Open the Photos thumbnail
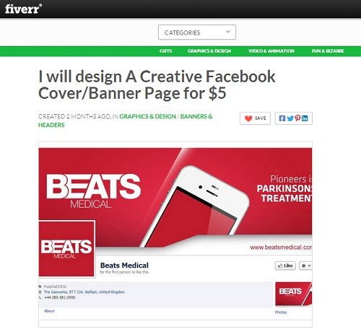 (x=294, y=294)
